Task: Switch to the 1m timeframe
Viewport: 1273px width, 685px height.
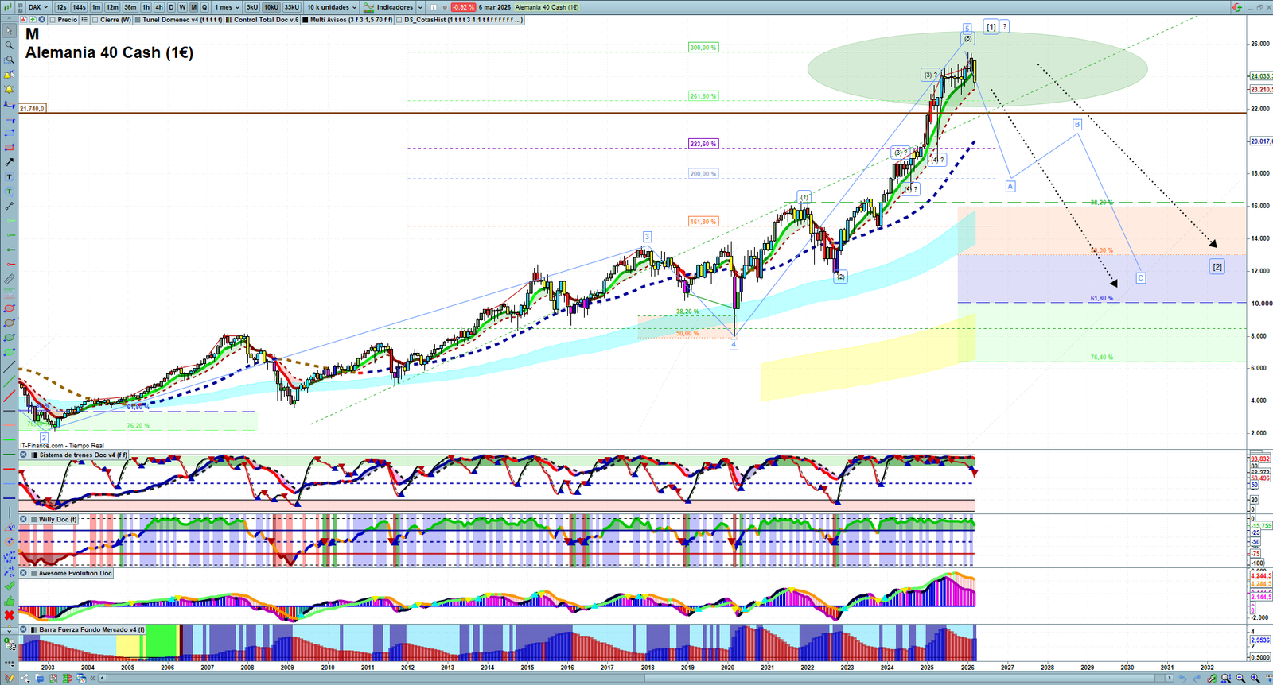Action: click(x=96, y=7)
